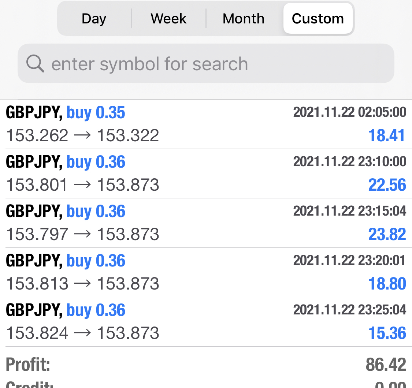Click the total Profit label

(x=28, y=365)
